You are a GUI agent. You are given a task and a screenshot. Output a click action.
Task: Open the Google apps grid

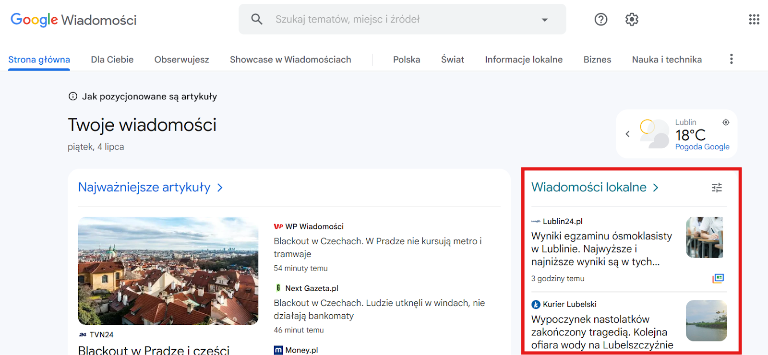754,19
